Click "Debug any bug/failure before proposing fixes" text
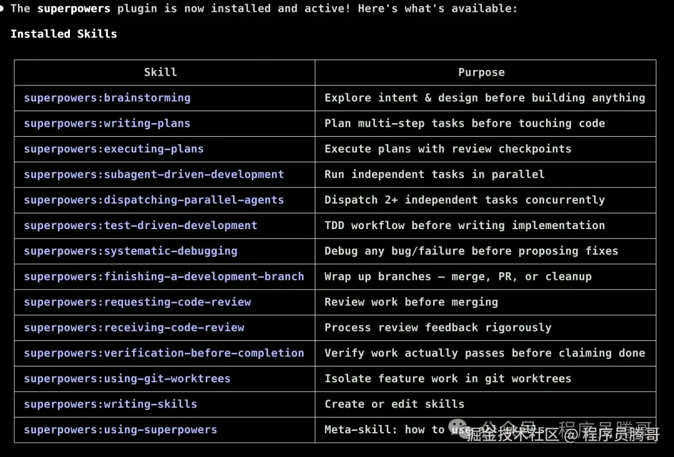This screenshot has width=674, height=457. click(x=471, y=251)
